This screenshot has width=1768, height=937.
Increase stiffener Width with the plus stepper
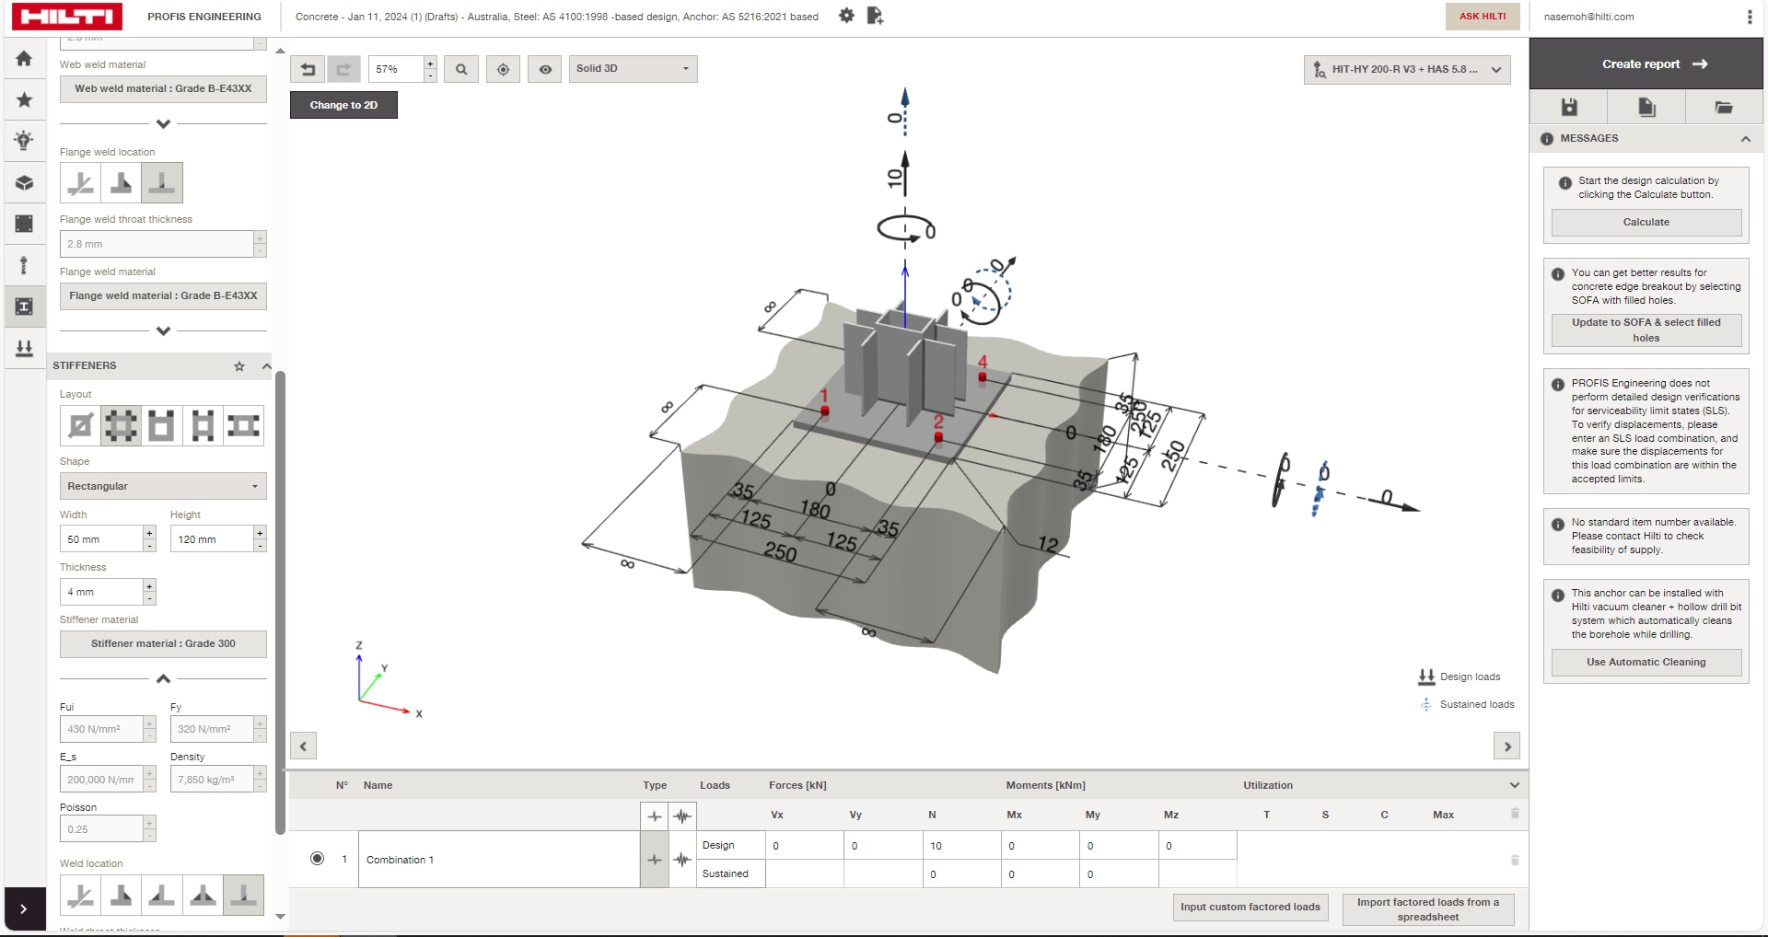tap(148, 533)
